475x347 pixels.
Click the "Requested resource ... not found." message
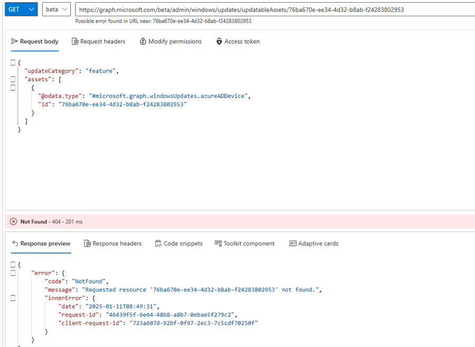[x=200, y=290]
